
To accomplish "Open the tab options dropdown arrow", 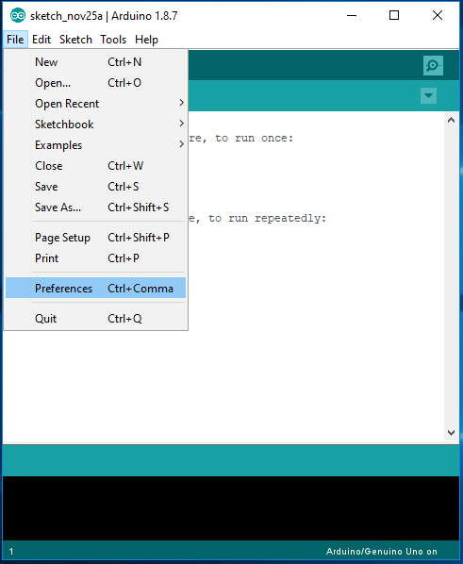I will coord(428,95).
